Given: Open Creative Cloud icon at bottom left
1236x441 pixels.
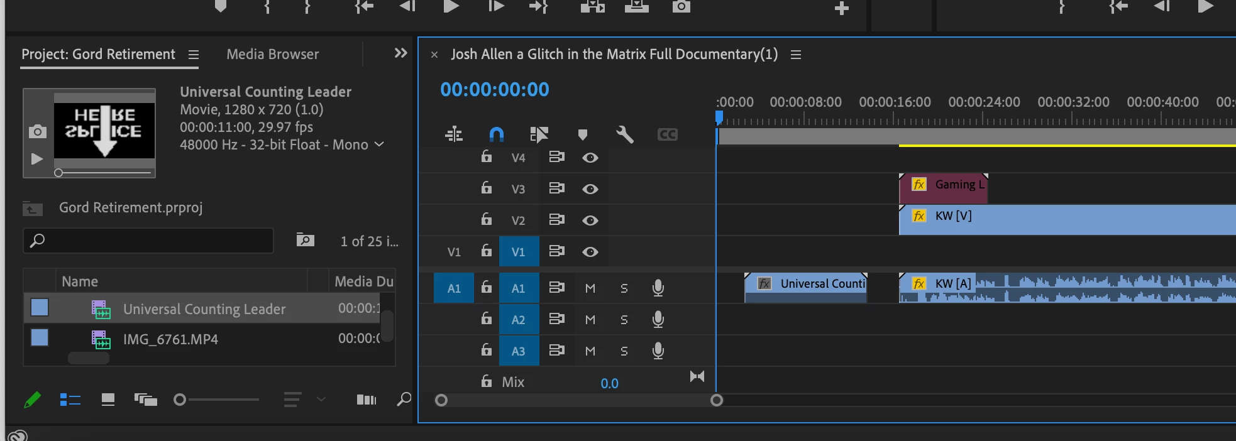Looking at the screenshot, I should 18,436.
